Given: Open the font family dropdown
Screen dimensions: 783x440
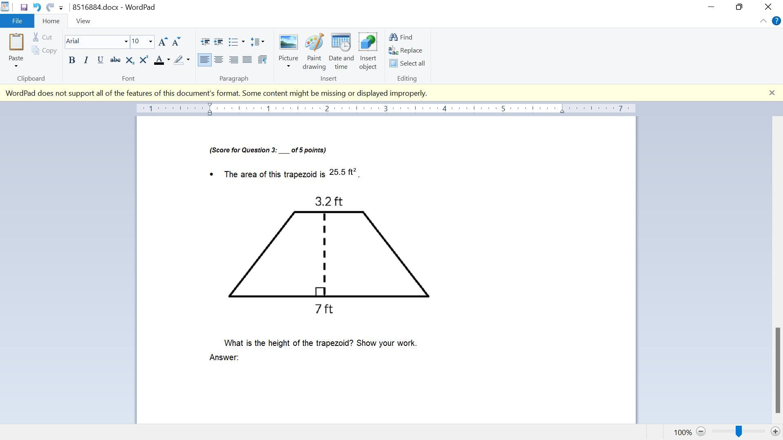Looking at the screenshot, I should click(x=126, y=42).
